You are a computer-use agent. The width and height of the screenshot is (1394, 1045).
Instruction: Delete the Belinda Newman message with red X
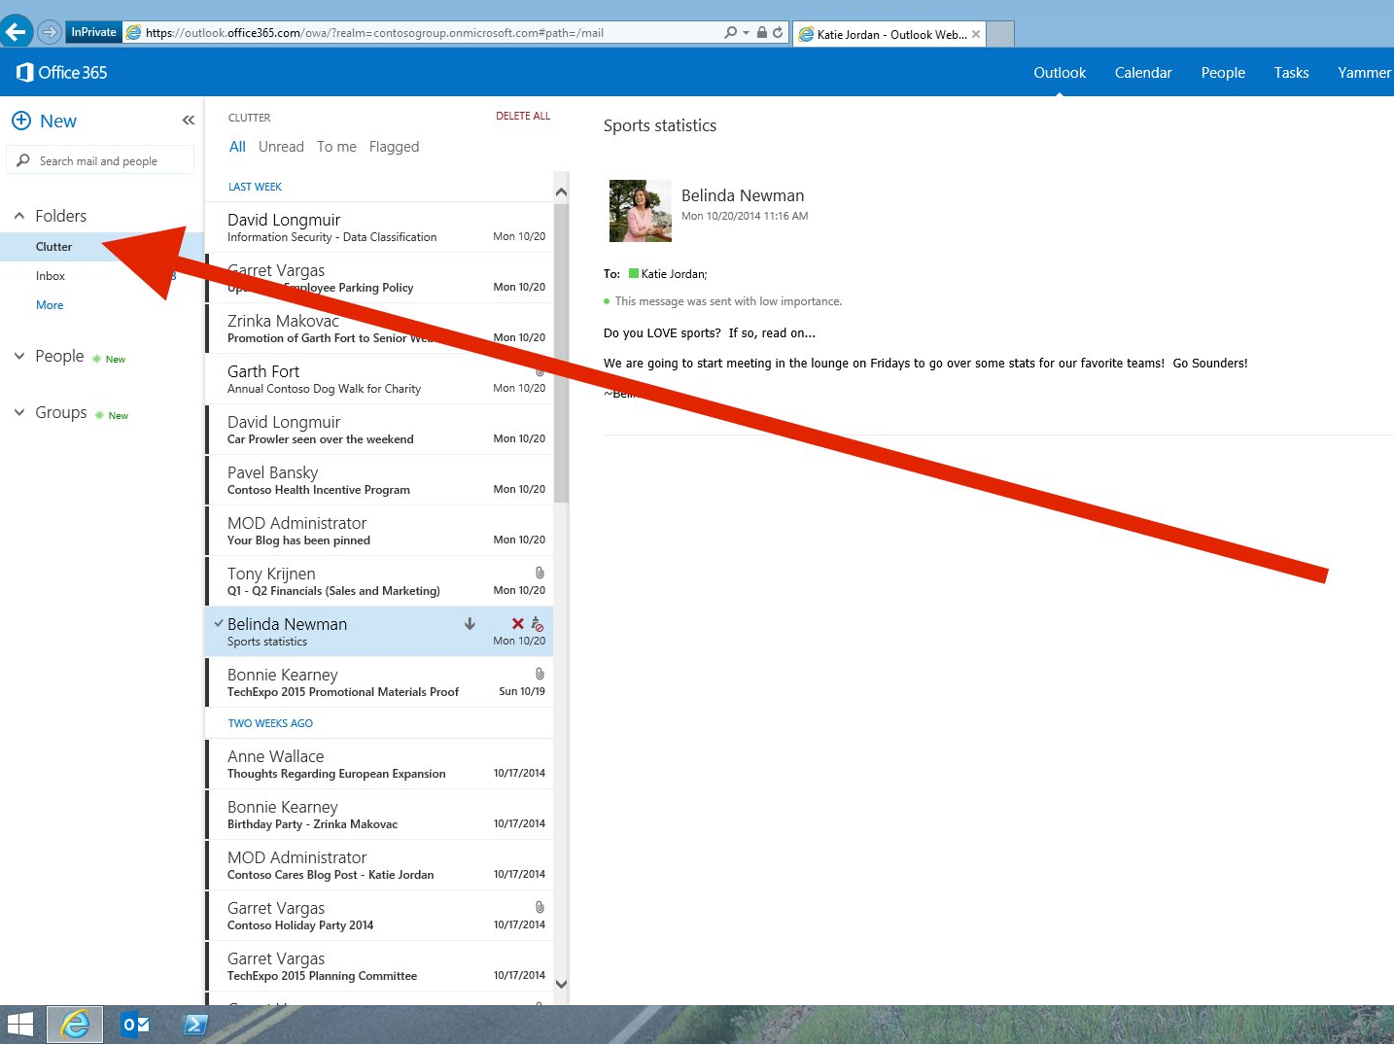pos(518,623)
